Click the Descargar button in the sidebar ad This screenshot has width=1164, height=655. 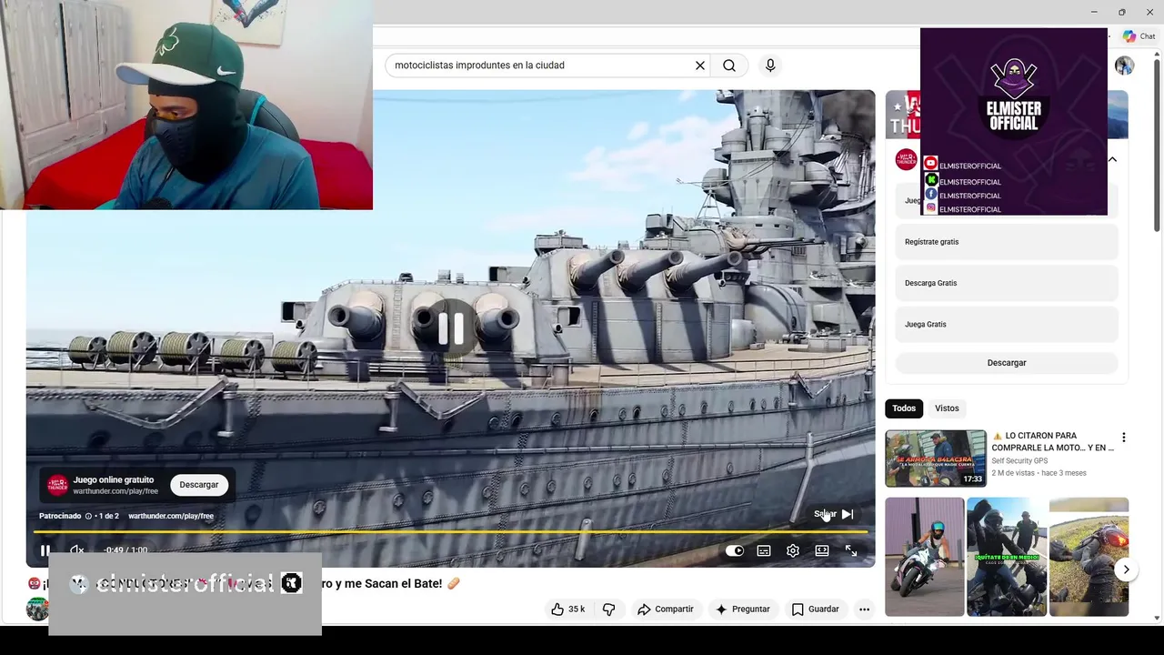1007,363
